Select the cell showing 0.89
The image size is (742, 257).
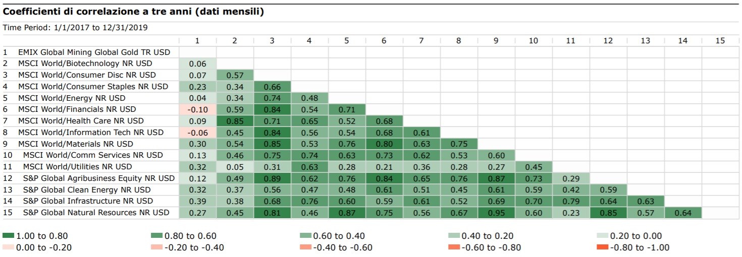[272, 178]
